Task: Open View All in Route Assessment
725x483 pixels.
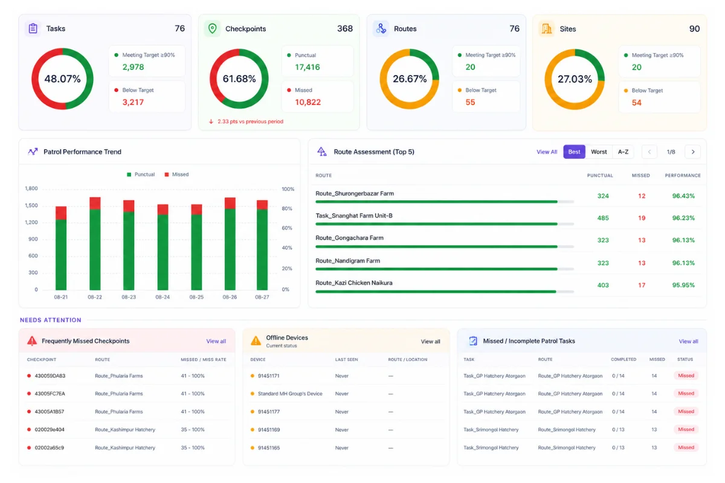Action: (547, 152)
